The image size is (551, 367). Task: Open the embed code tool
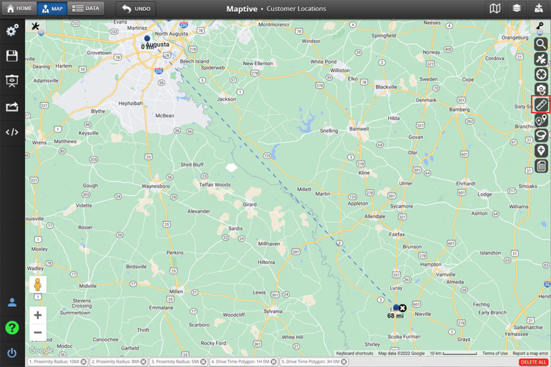[12, 132]
